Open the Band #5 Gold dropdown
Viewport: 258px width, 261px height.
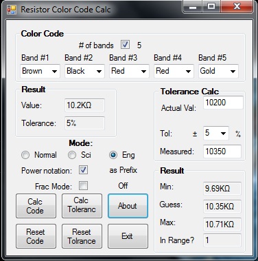[218, 71]
